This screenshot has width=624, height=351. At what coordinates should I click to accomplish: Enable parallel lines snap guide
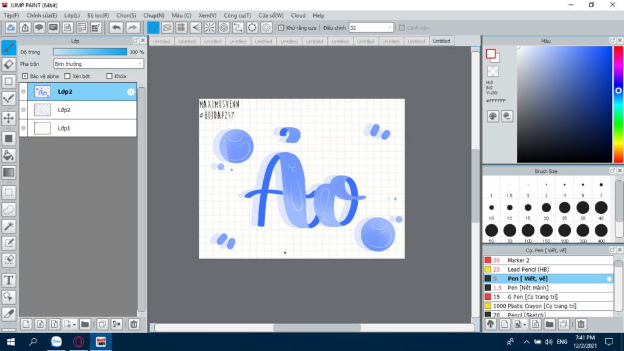point(167,27)
